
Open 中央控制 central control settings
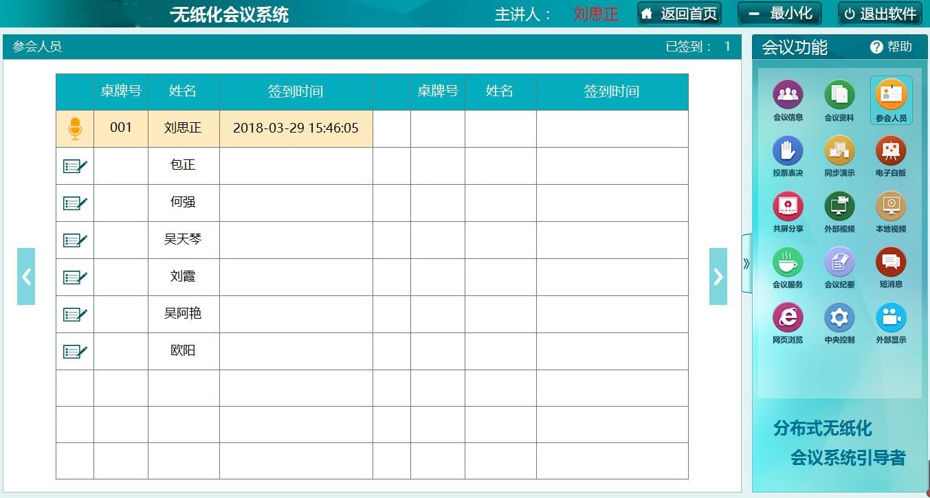pyautogui.click(x=839, y=318)
